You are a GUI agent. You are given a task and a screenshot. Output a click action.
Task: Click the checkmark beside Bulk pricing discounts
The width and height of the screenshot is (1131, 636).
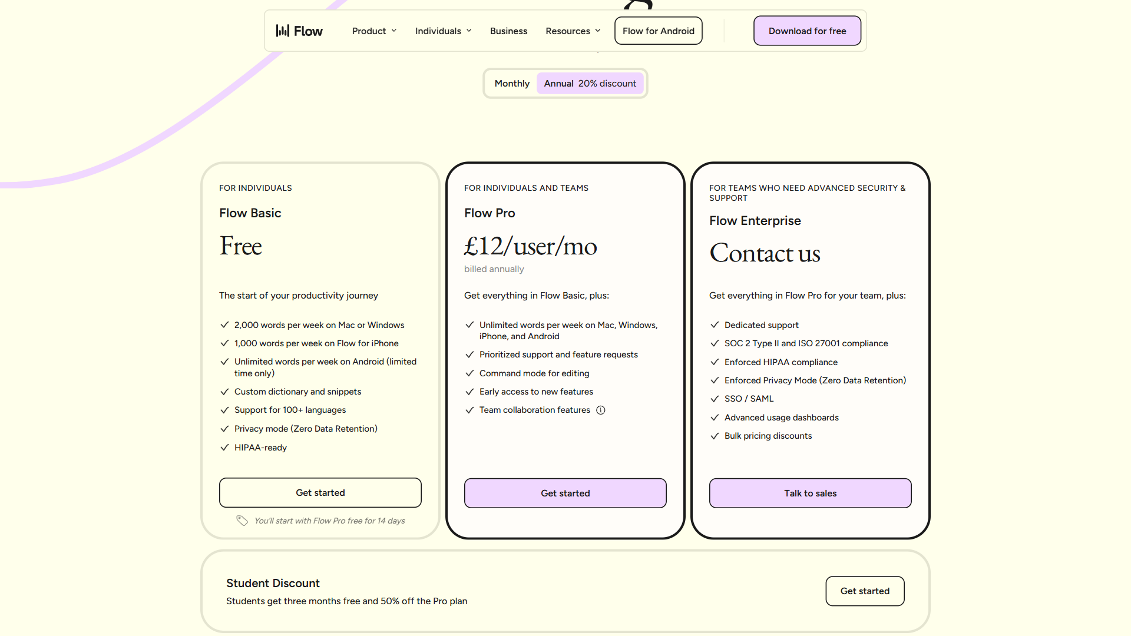[715, 436]
